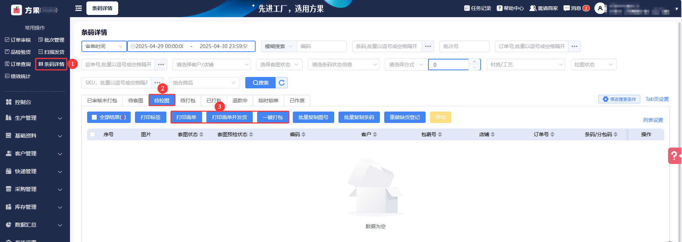Open the help center question icon
Viewport: 682px width, 242px height.
[x=500, y=8]
